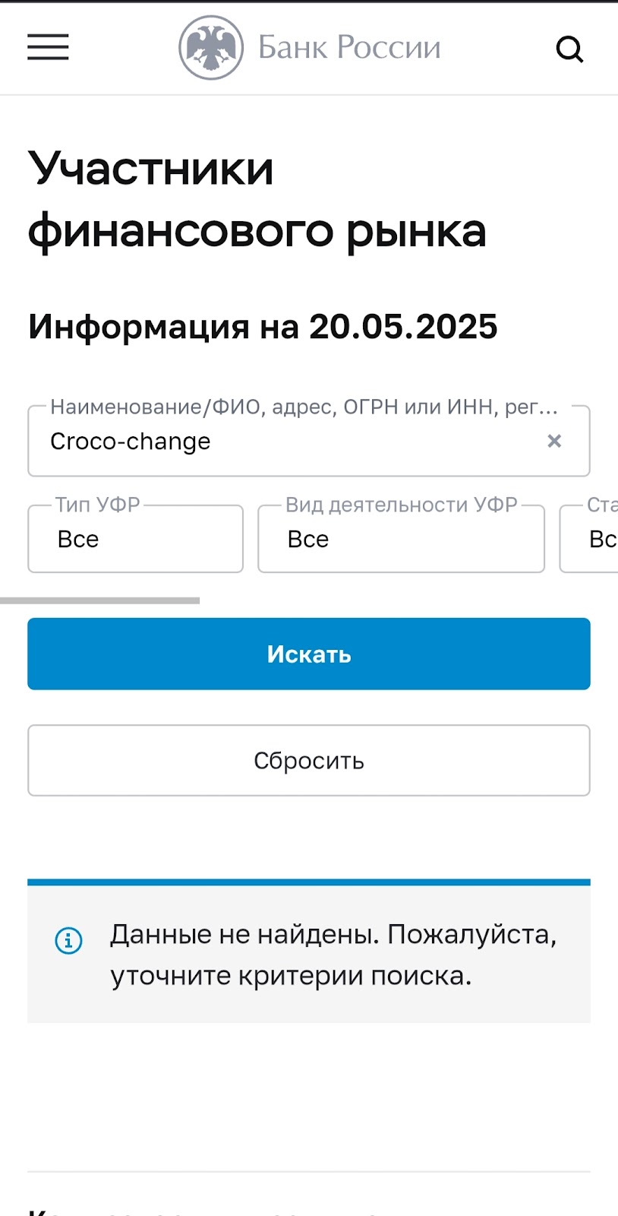Expand the Вид деятельности УФР dropdown
This screenshot has height=1216, width=618.
tap(401, 540)
